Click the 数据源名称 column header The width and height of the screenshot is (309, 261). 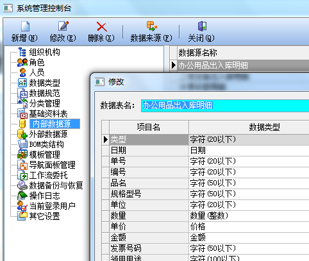[243, 53]
